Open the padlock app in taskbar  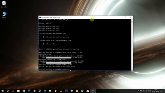click(61, 91)
